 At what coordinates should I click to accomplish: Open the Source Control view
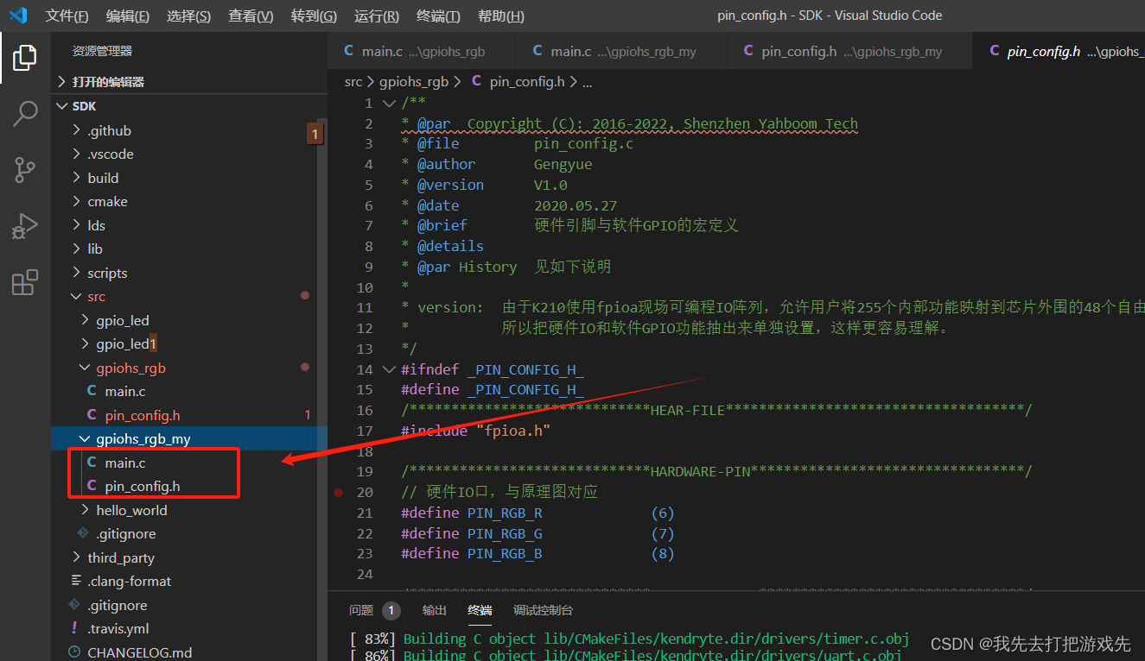point(25,169)
